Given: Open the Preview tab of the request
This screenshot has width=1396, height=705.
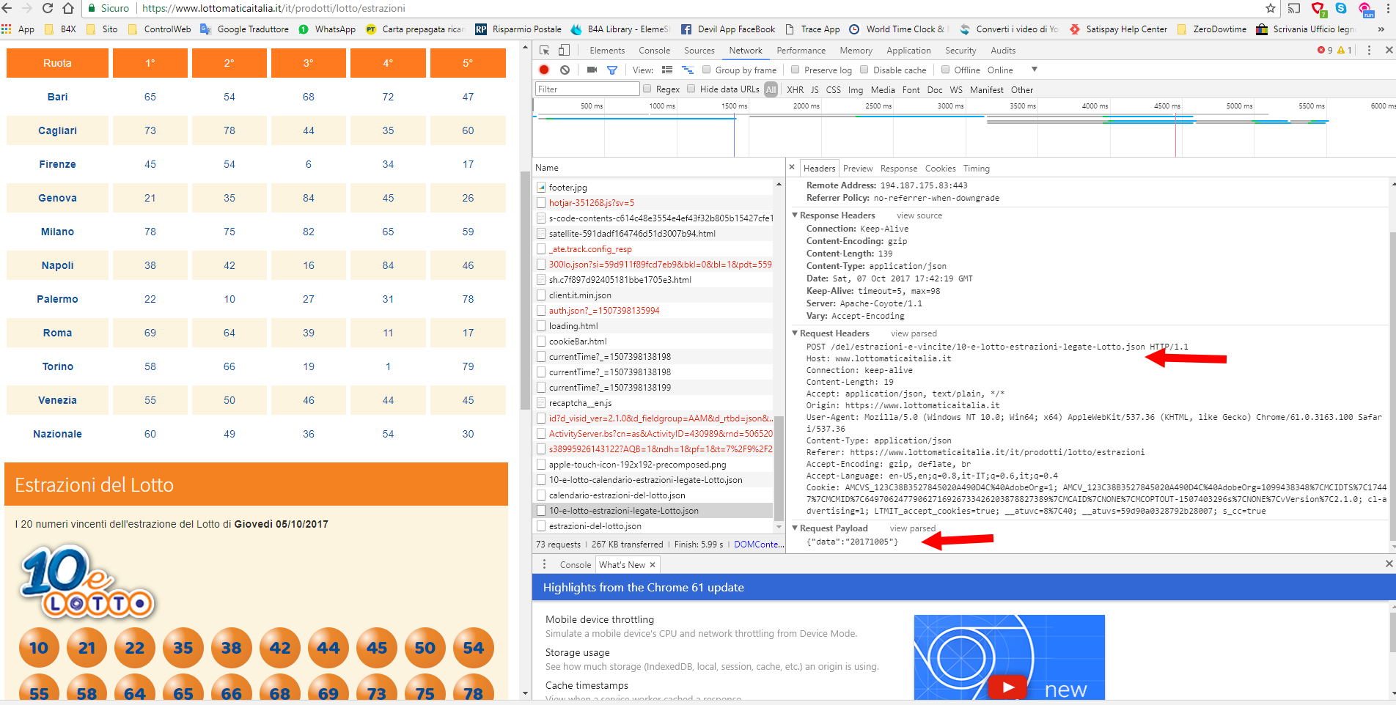Looking at the screenshot, I should pyautogui.click(x=858, y=169).
